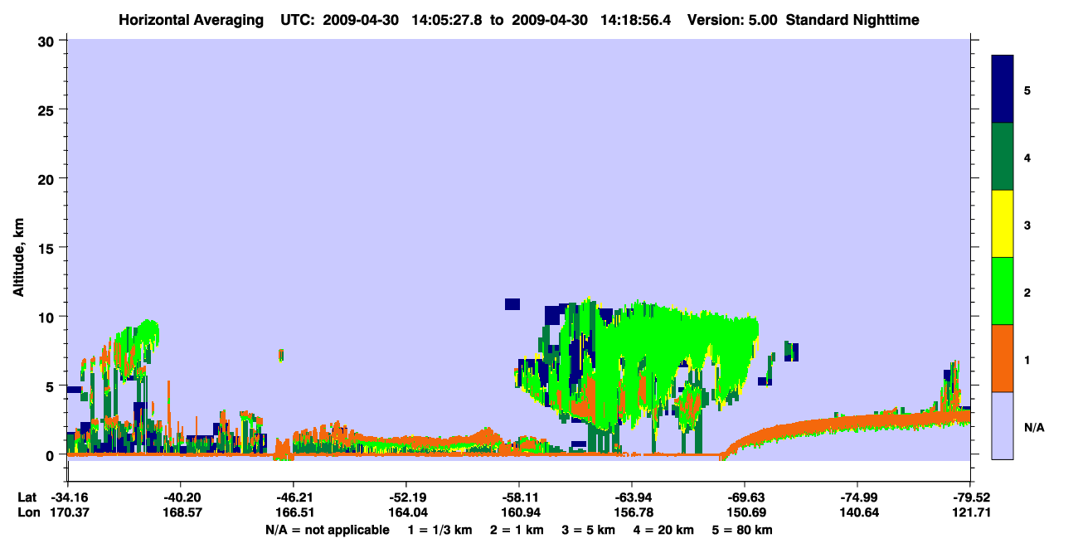Click the '3 = 5 km' legend entry
Image resolution: width=1078 pixels, height=553 pixels.
(589, 530)
